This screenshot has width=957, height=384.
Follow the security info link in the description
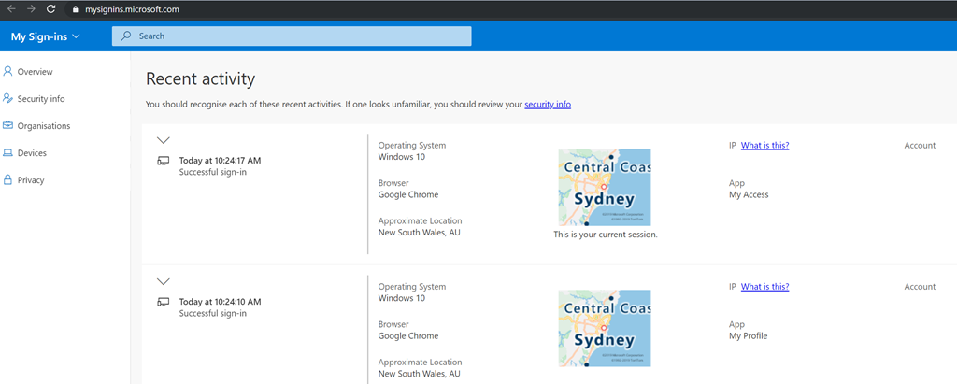coord(548,105)
